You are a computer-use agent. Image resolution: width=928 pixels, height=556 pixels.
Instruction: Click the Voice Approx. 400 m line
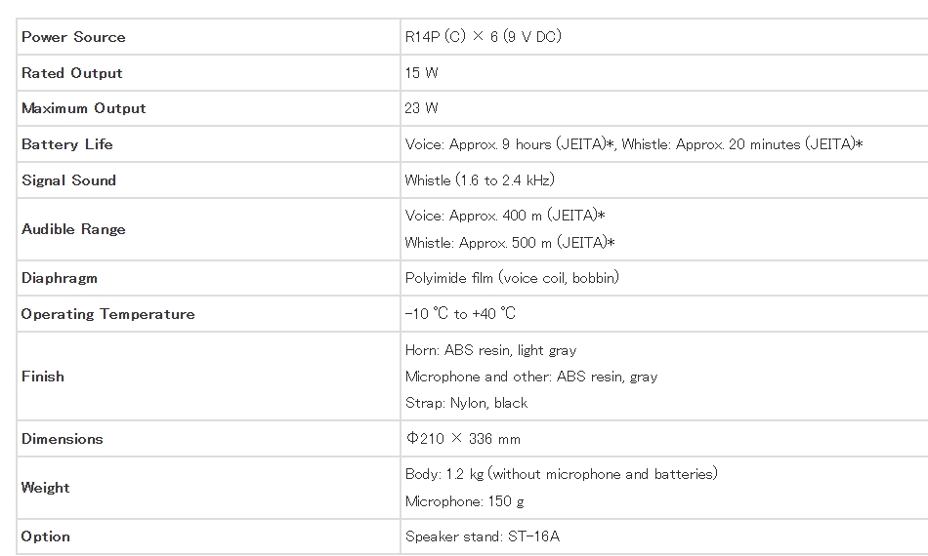[x=505, y=216]
